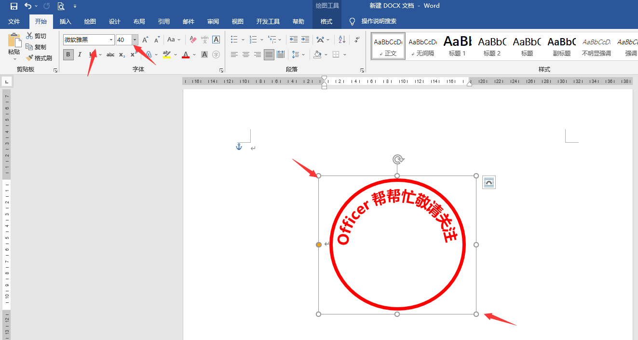638x340 pixels.
Task: Open the Font dialog launcher under 字体
Action: pos(221,70)
